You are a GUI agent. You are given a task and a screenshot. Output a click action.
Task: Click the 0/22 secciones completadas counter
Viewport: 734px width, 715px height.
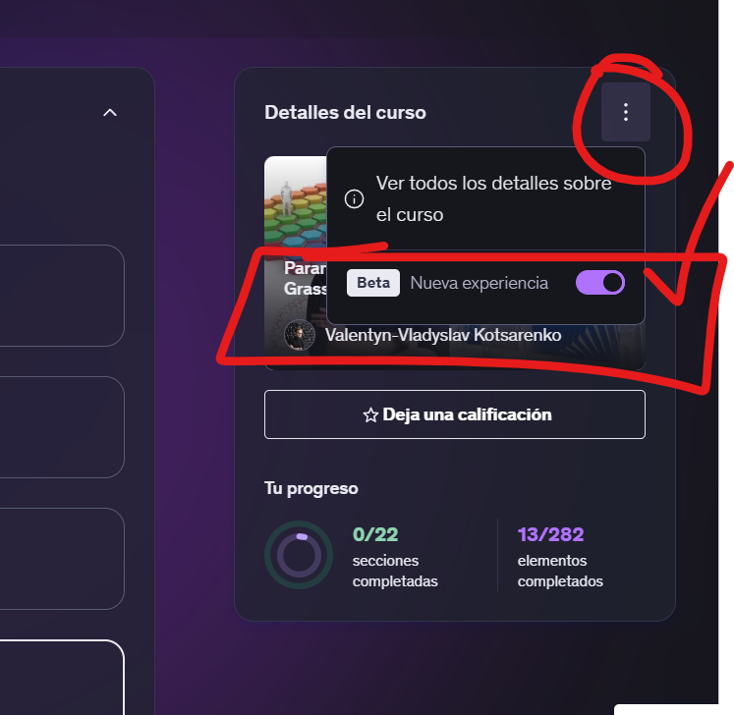coord(395,556)
